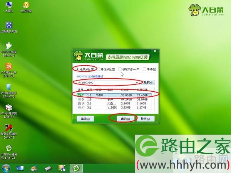This screenshot has height=173, width=231.
Task: Click the 取消(C) cancel button
Action: coord(146,119)
